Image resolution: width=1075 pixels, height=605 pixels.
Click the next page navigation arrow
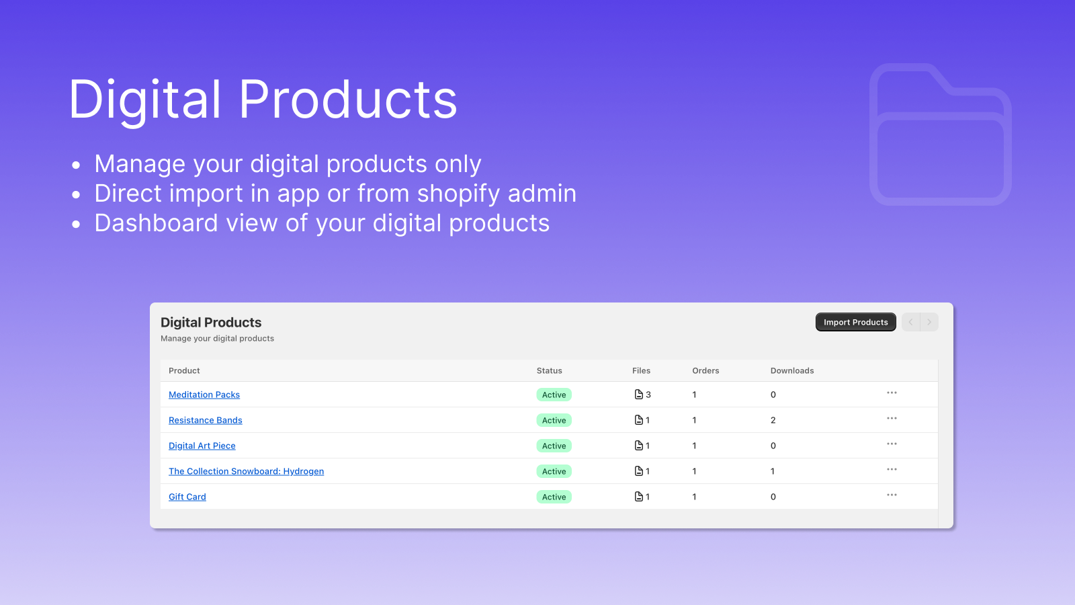(x=929, y=322)
